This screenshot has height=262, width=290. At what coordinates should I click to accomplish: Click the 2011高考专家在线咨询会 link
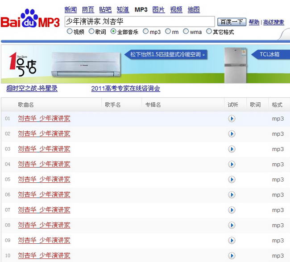tap(125, 89)
